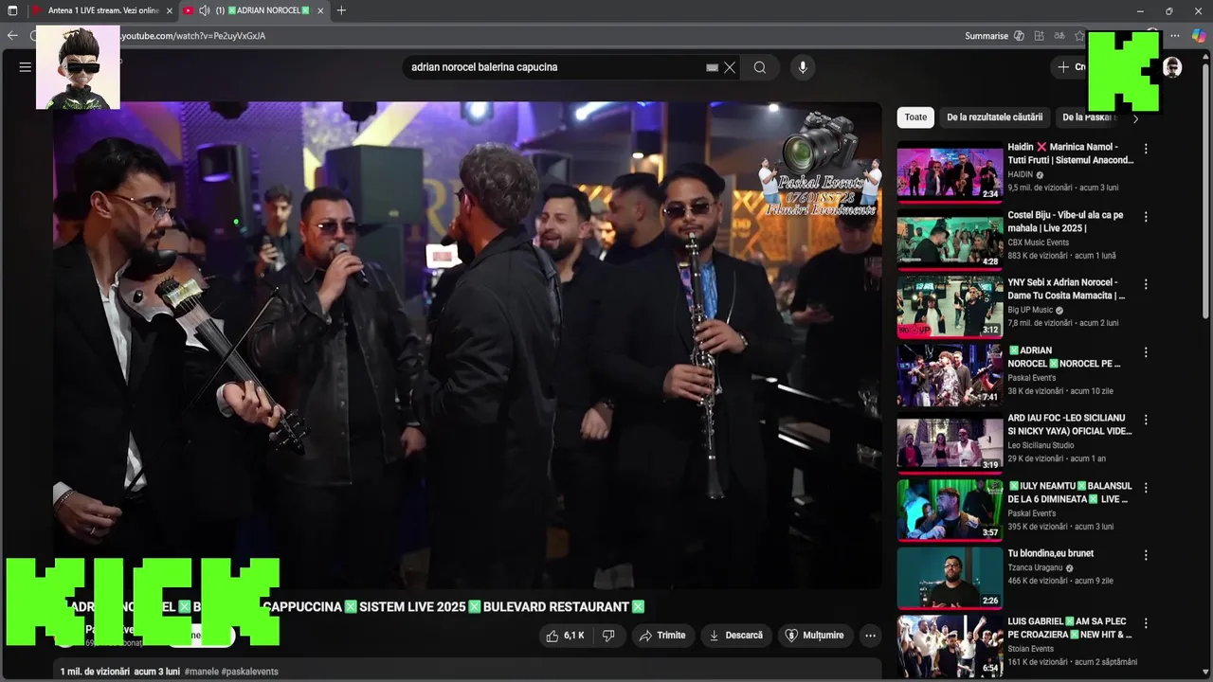Open options menu for Costel Biju video
The image size is (1213, 682).
click(1146, 217)
